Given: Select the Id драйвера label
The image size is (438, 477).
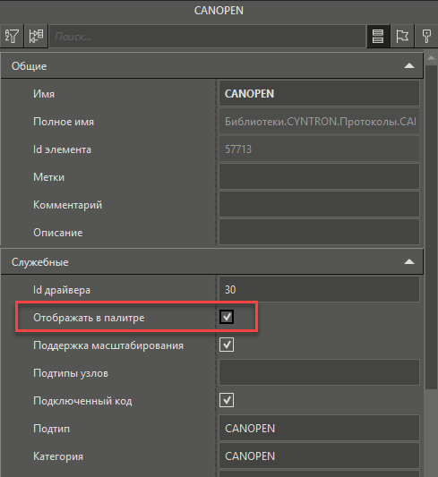Looking at the screenshot, I should click(x=62, y=290).
